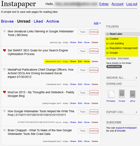Archive the MozCon 2012 article
The height and width of the screenshot is (146, 140).
click(94, 93)
